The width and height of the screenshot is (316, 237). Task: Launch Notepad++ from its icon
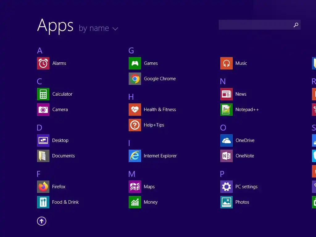click(x=227, y=110)
